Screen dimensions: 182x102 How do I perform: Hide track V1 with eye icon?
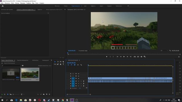tap(78, 78)
